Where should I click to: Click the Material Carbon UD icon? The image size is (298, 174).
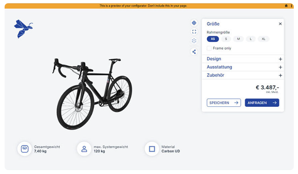(x=152, y=149)
